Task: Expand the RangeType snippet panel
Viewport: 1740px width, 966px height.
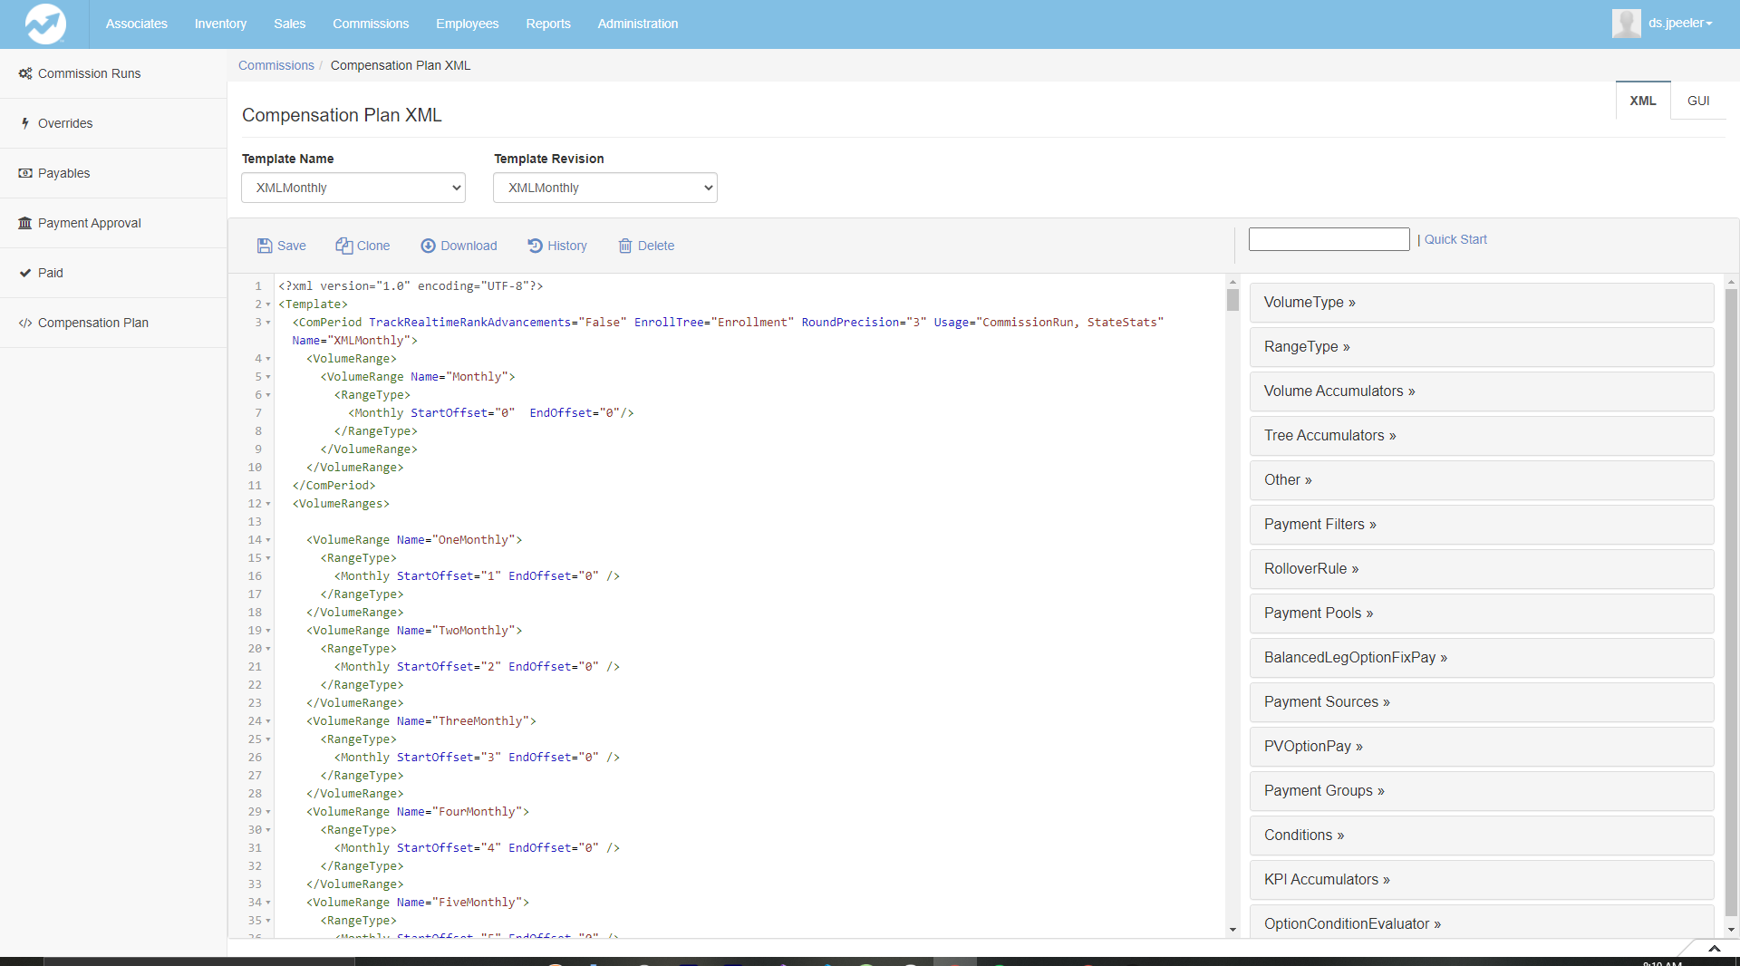Action: click(1482, 347)
